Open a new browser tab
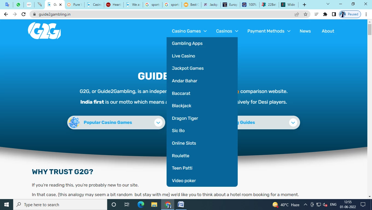This screenshot has height=210, width=372. click(304, 5)
